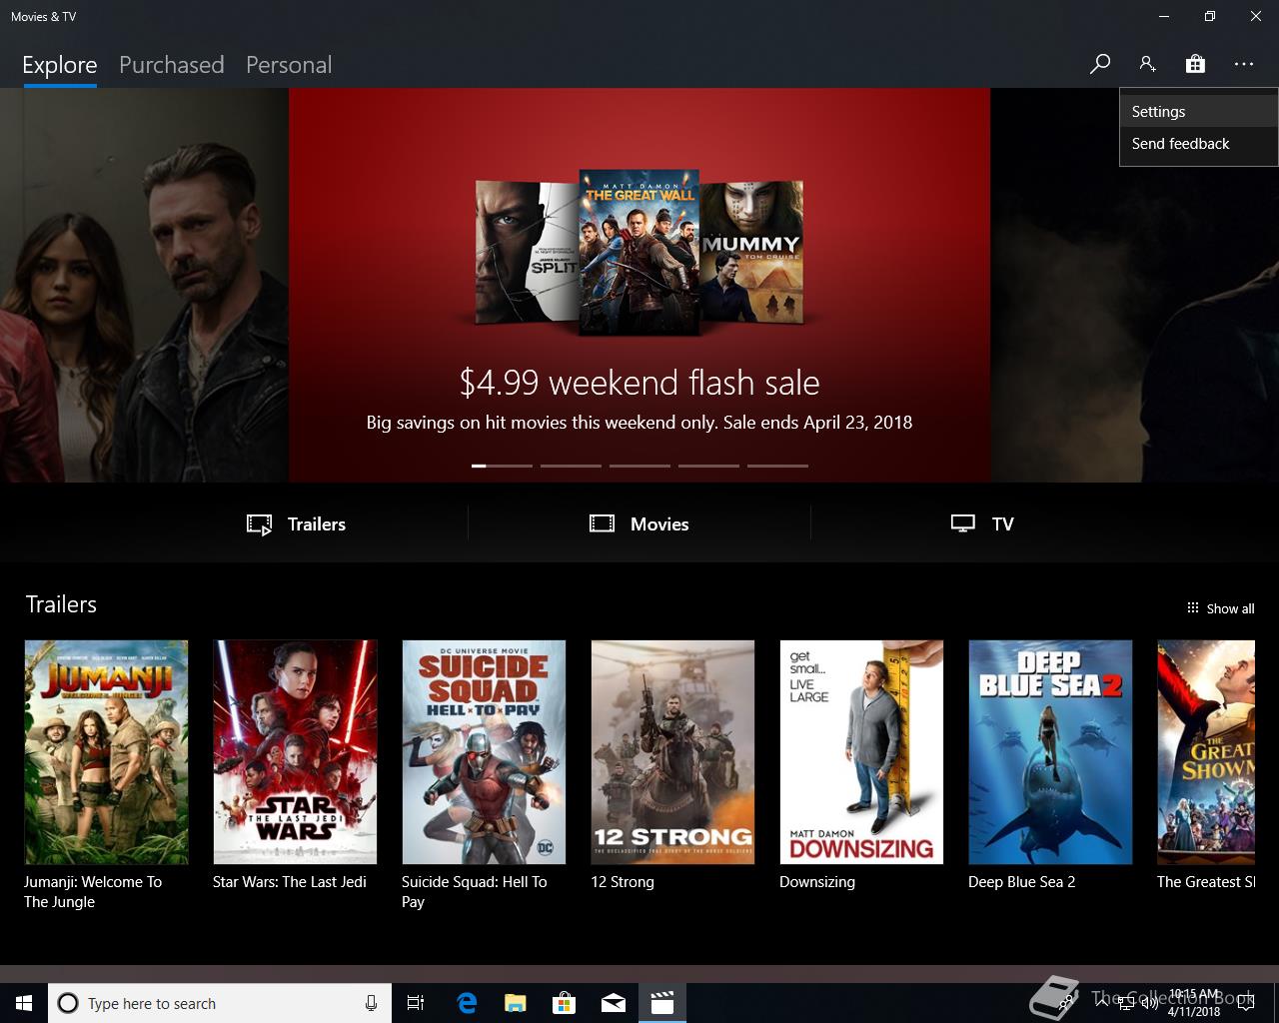The height and width of the screenshot is (1023, 1279).
Task: Select The Greatest Showman poster
Action: click(x=1206, y=752)
